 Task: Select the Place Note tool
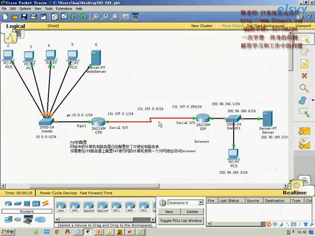(304, 64)
